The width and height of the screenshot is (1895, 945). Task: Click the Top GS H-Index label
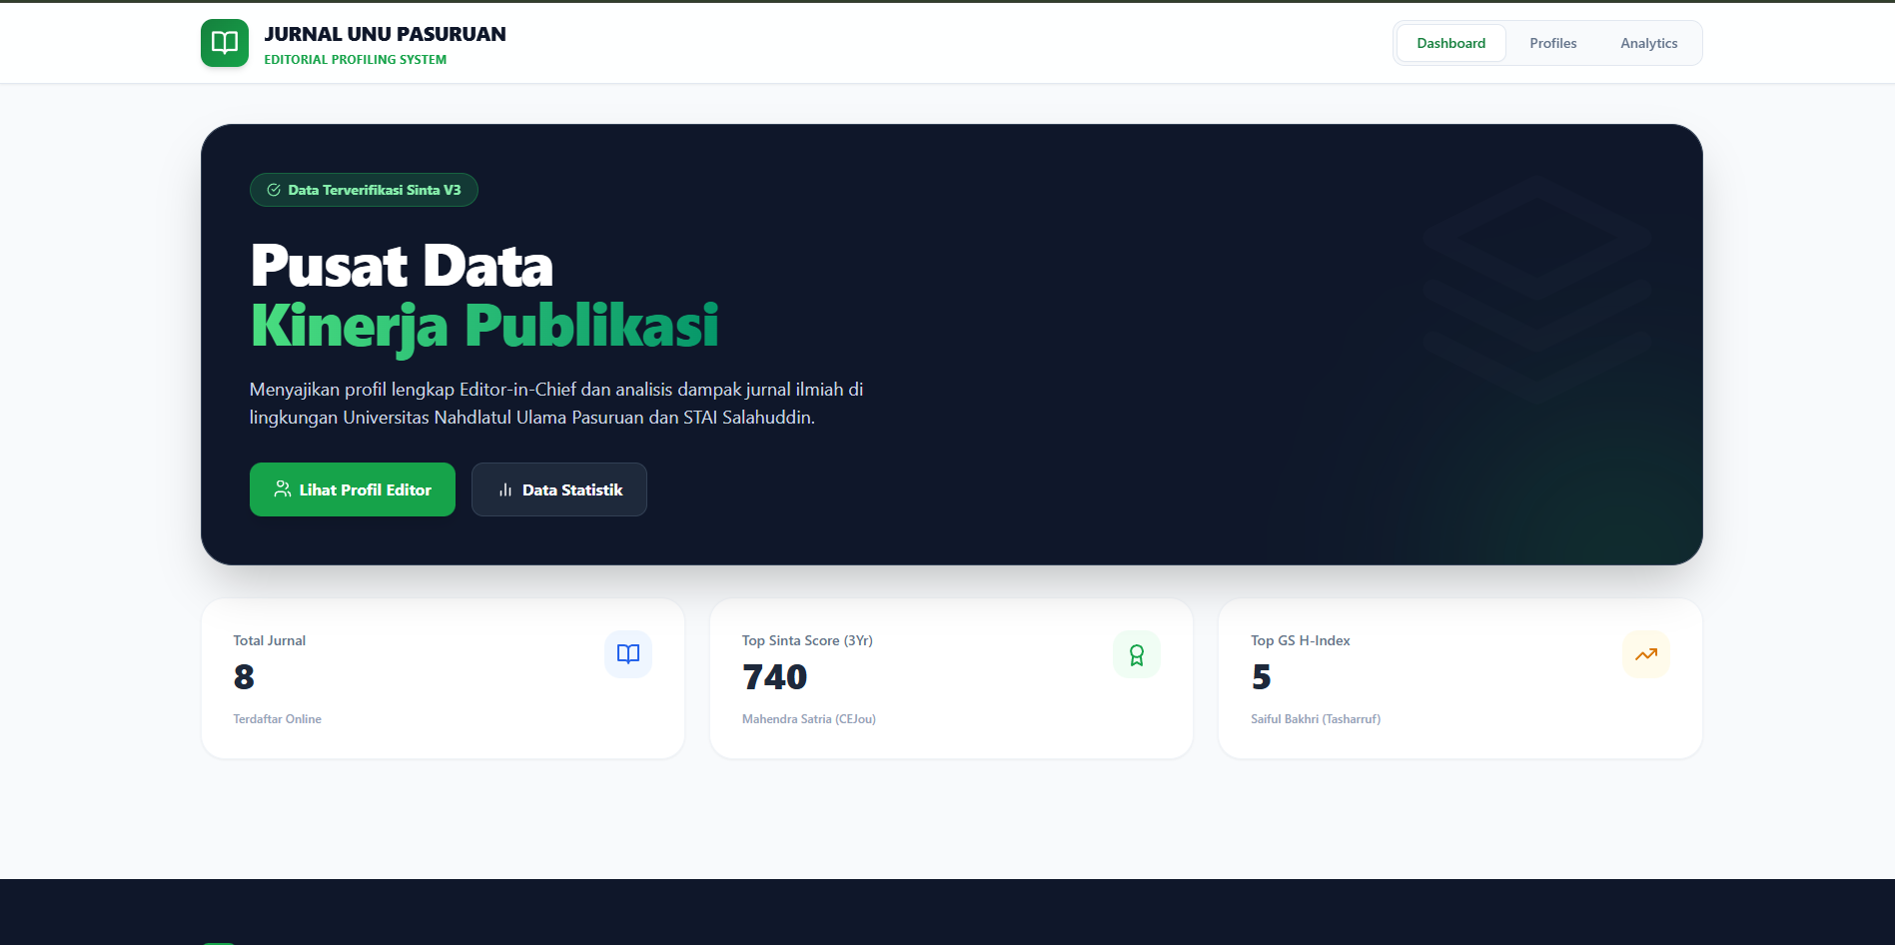pos(1301,640)
